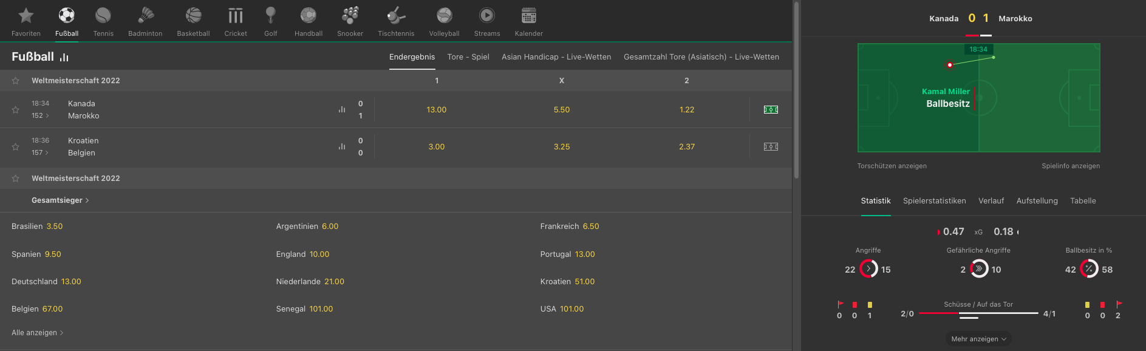Switch to the Spielerstatistiken tab
Image resolution: width=1146 pixels, height=351 pixels.
coord(934,201)
